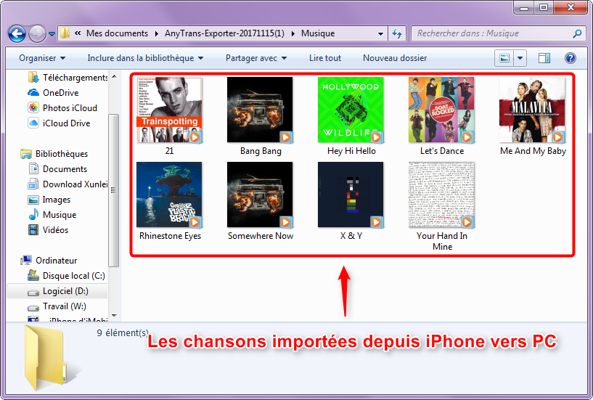The height and width of the screenshot is (400, 593).
Task: Select the Hey Hi Hello song thumbnail
Action: (351, 110)
